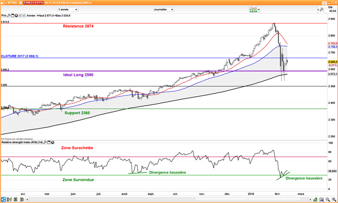Click the 'Année : +Haut 2 877,4 +Bas 2 530,9' text
Viewport: 338px width, 203px height.
[x=49, y=15]
